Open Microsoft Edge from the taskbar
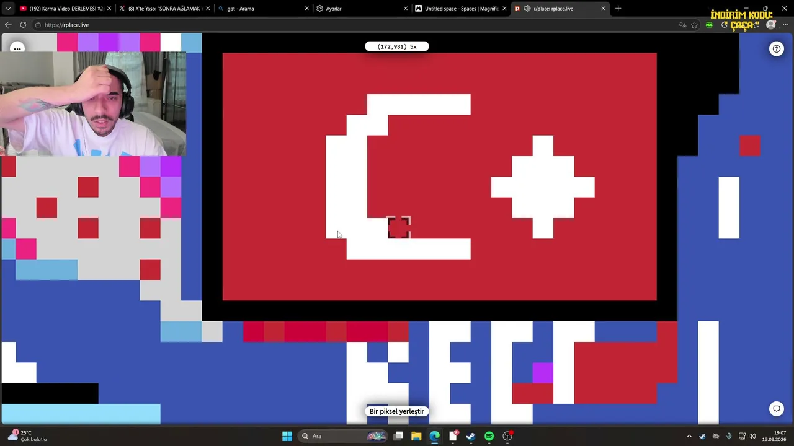794x446 pixels. click(x=434, y=436)
